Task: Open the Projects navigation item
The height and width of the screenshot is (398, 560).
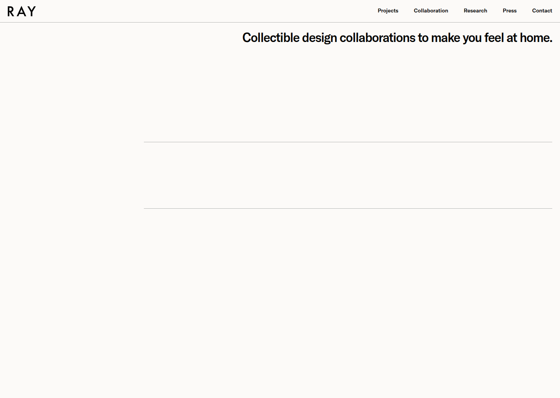Action: tap(388, 10)
